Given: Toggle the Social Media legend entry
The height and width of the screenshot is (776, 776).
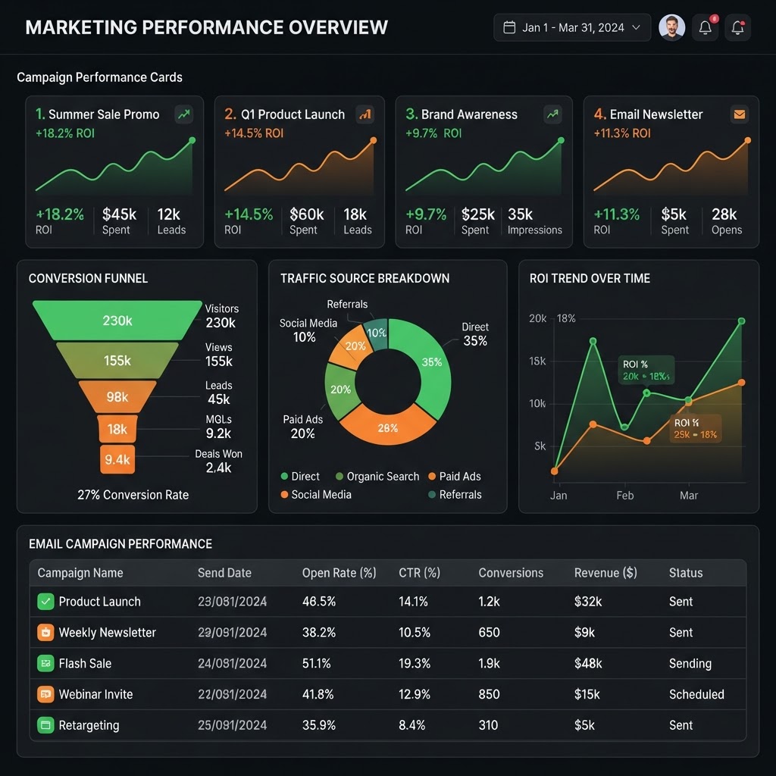Looking at the screenshot, I should pos(316,494).
